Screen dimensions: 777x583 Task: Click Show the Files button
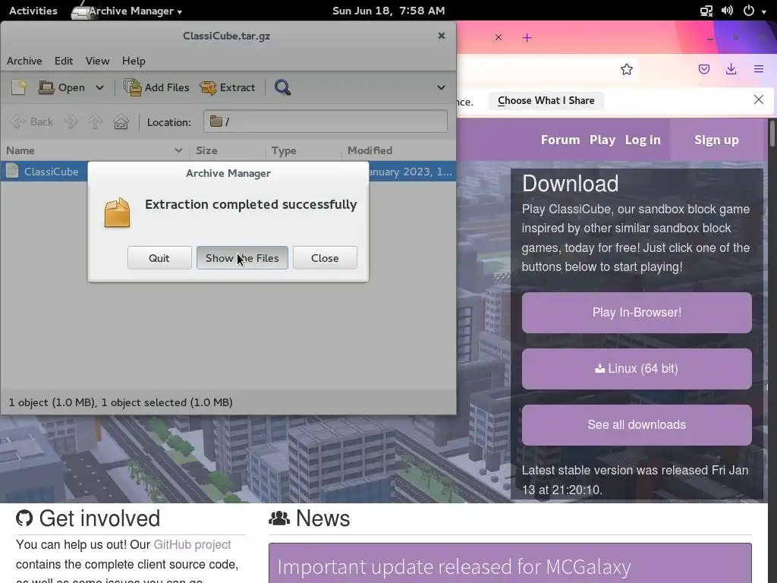[x=242, y=258]
